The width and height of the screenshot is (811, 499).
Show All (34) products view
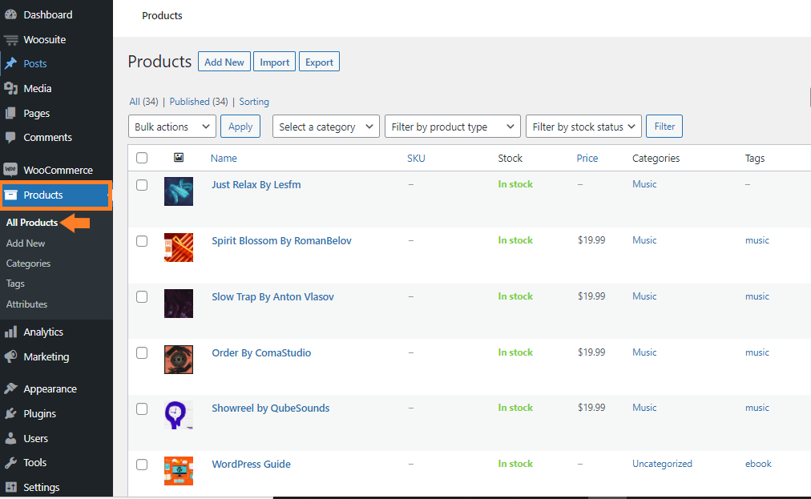point(143,102)
